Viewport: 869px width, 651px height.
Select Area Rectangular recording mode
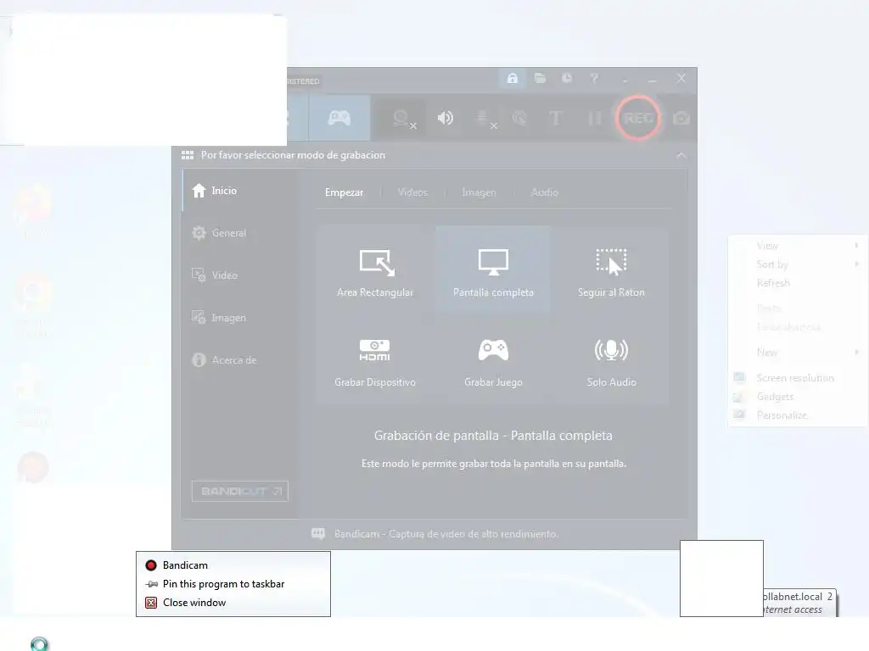[x=375, y=270]
